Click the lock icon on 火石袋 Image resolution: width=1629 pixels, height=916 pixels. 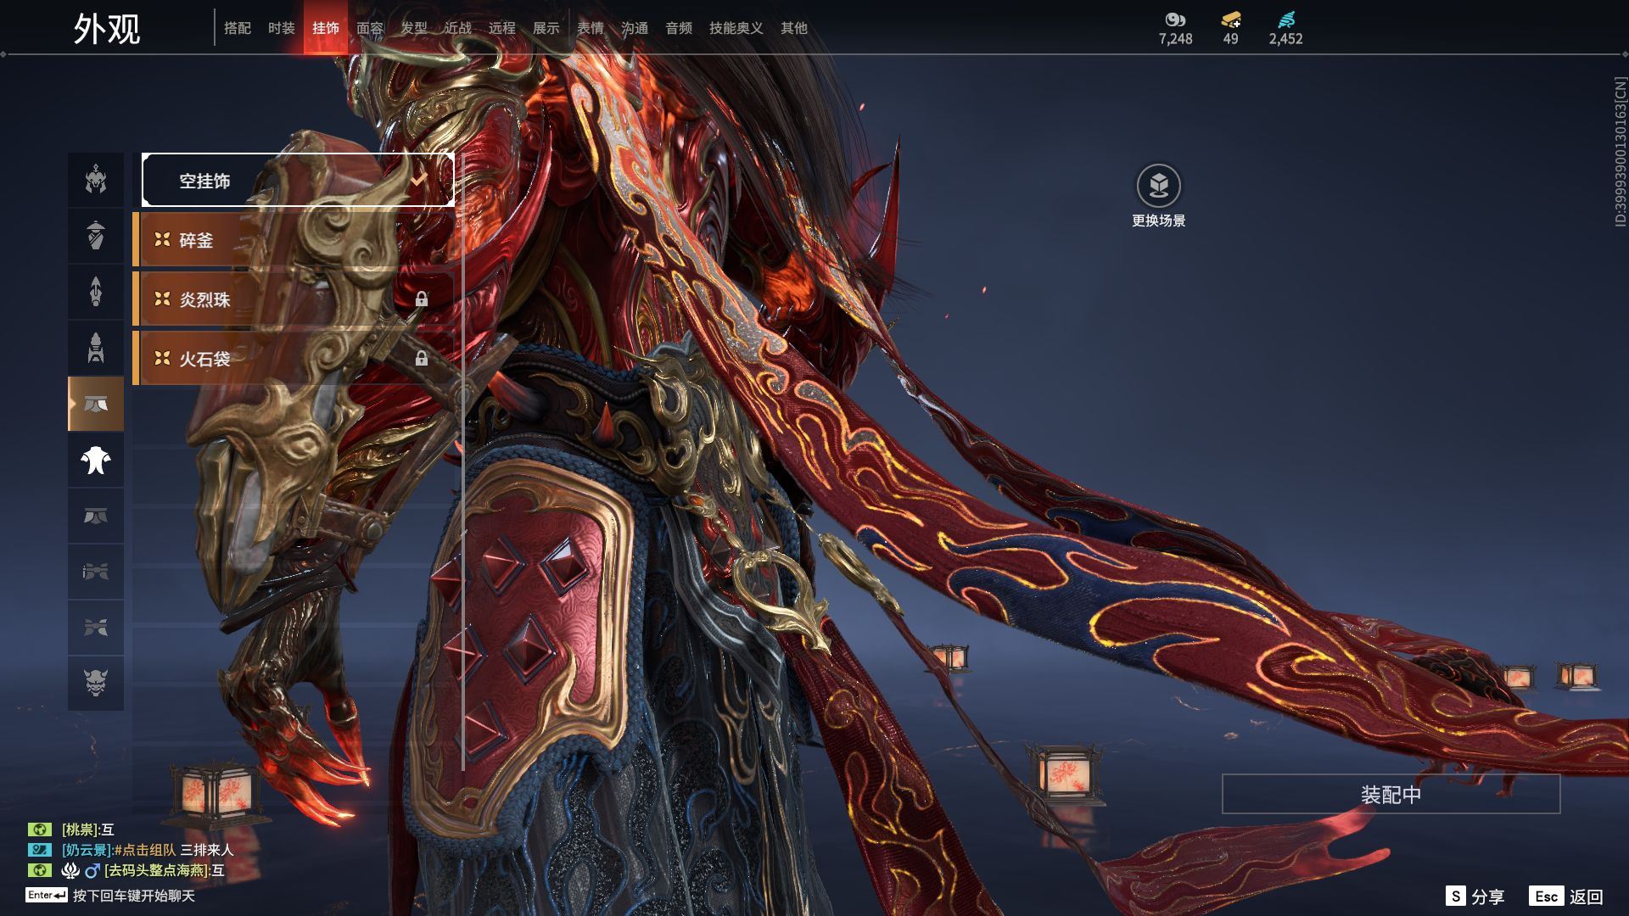422,358
